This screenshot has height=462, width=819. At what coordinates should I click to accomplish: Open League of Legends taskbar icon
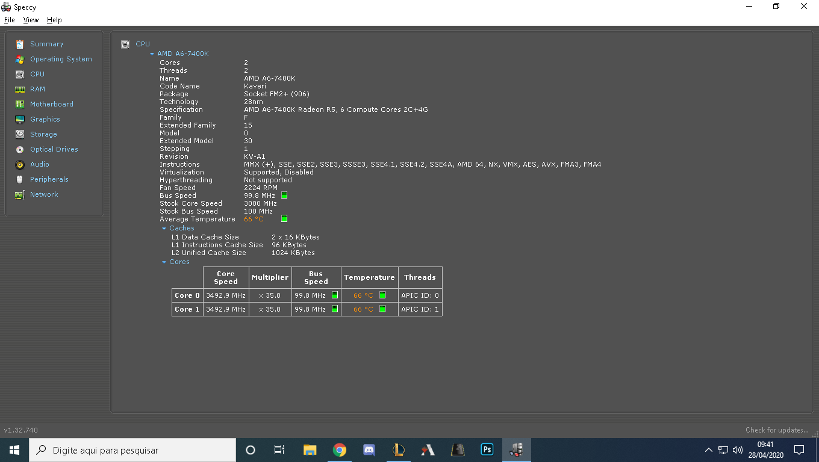pos(399,450)
